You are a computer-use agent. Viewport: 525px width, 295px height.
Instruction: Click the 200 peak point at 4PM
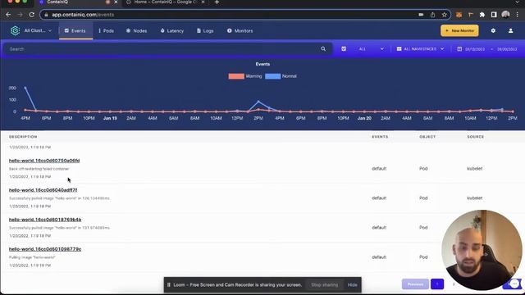click(x=25, y=88)
